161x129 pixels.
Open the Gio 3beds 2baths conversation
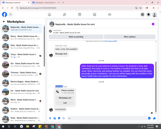pos(22,65)
